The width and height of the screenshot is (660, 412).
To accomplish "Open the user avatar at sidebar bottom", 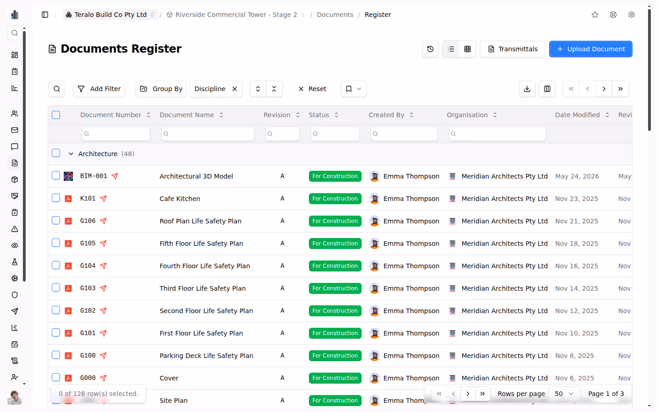I will (x=15, y=397).
